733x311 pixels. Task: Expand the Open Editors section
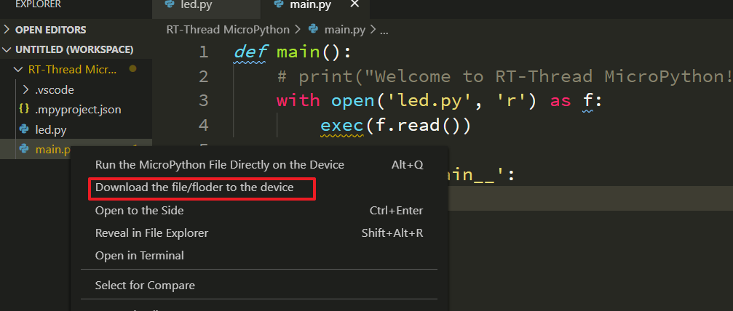tap(7, 30)
